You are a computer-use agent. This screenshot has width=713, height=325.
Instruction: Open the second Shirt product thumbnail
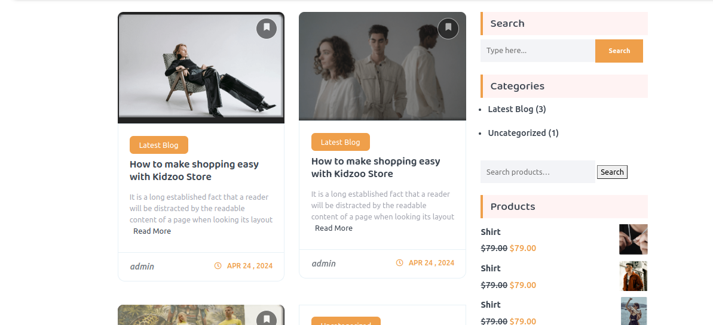pos(633,276)
